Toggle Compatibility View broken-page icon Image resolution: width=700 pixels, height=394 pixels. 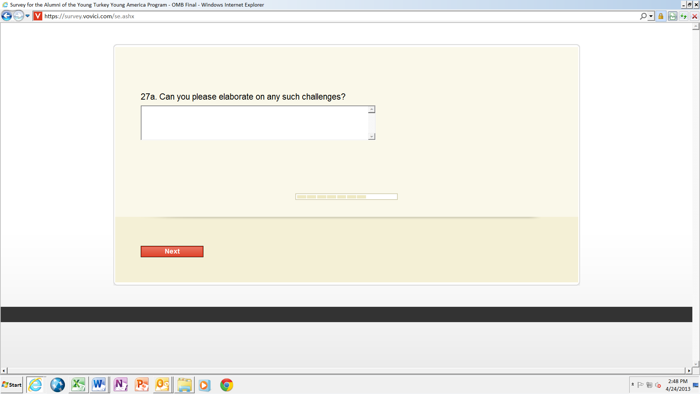coord(672,16)
